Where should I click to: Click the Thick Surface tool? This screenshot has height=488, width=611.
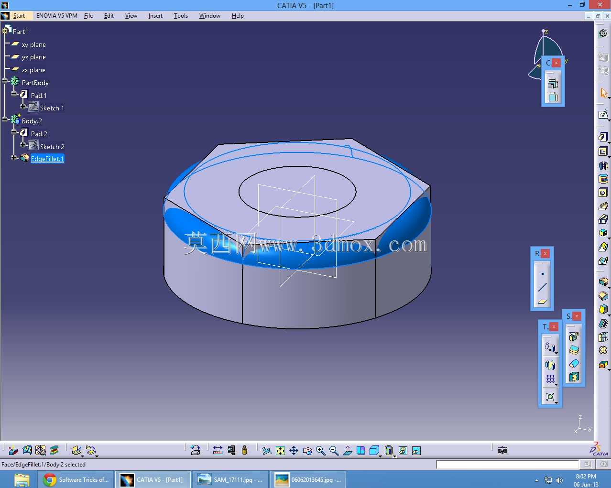(x=574, y=350)
